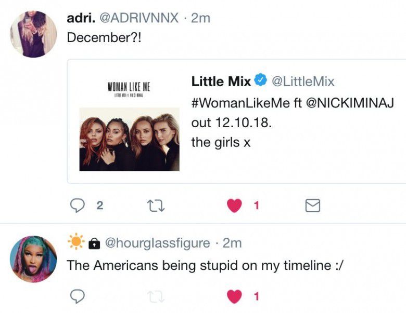The width and height of the screenshot is (406, 313).
Task: Open the #WomanLikeMe hashtag
Action: (x=240, y=103)
